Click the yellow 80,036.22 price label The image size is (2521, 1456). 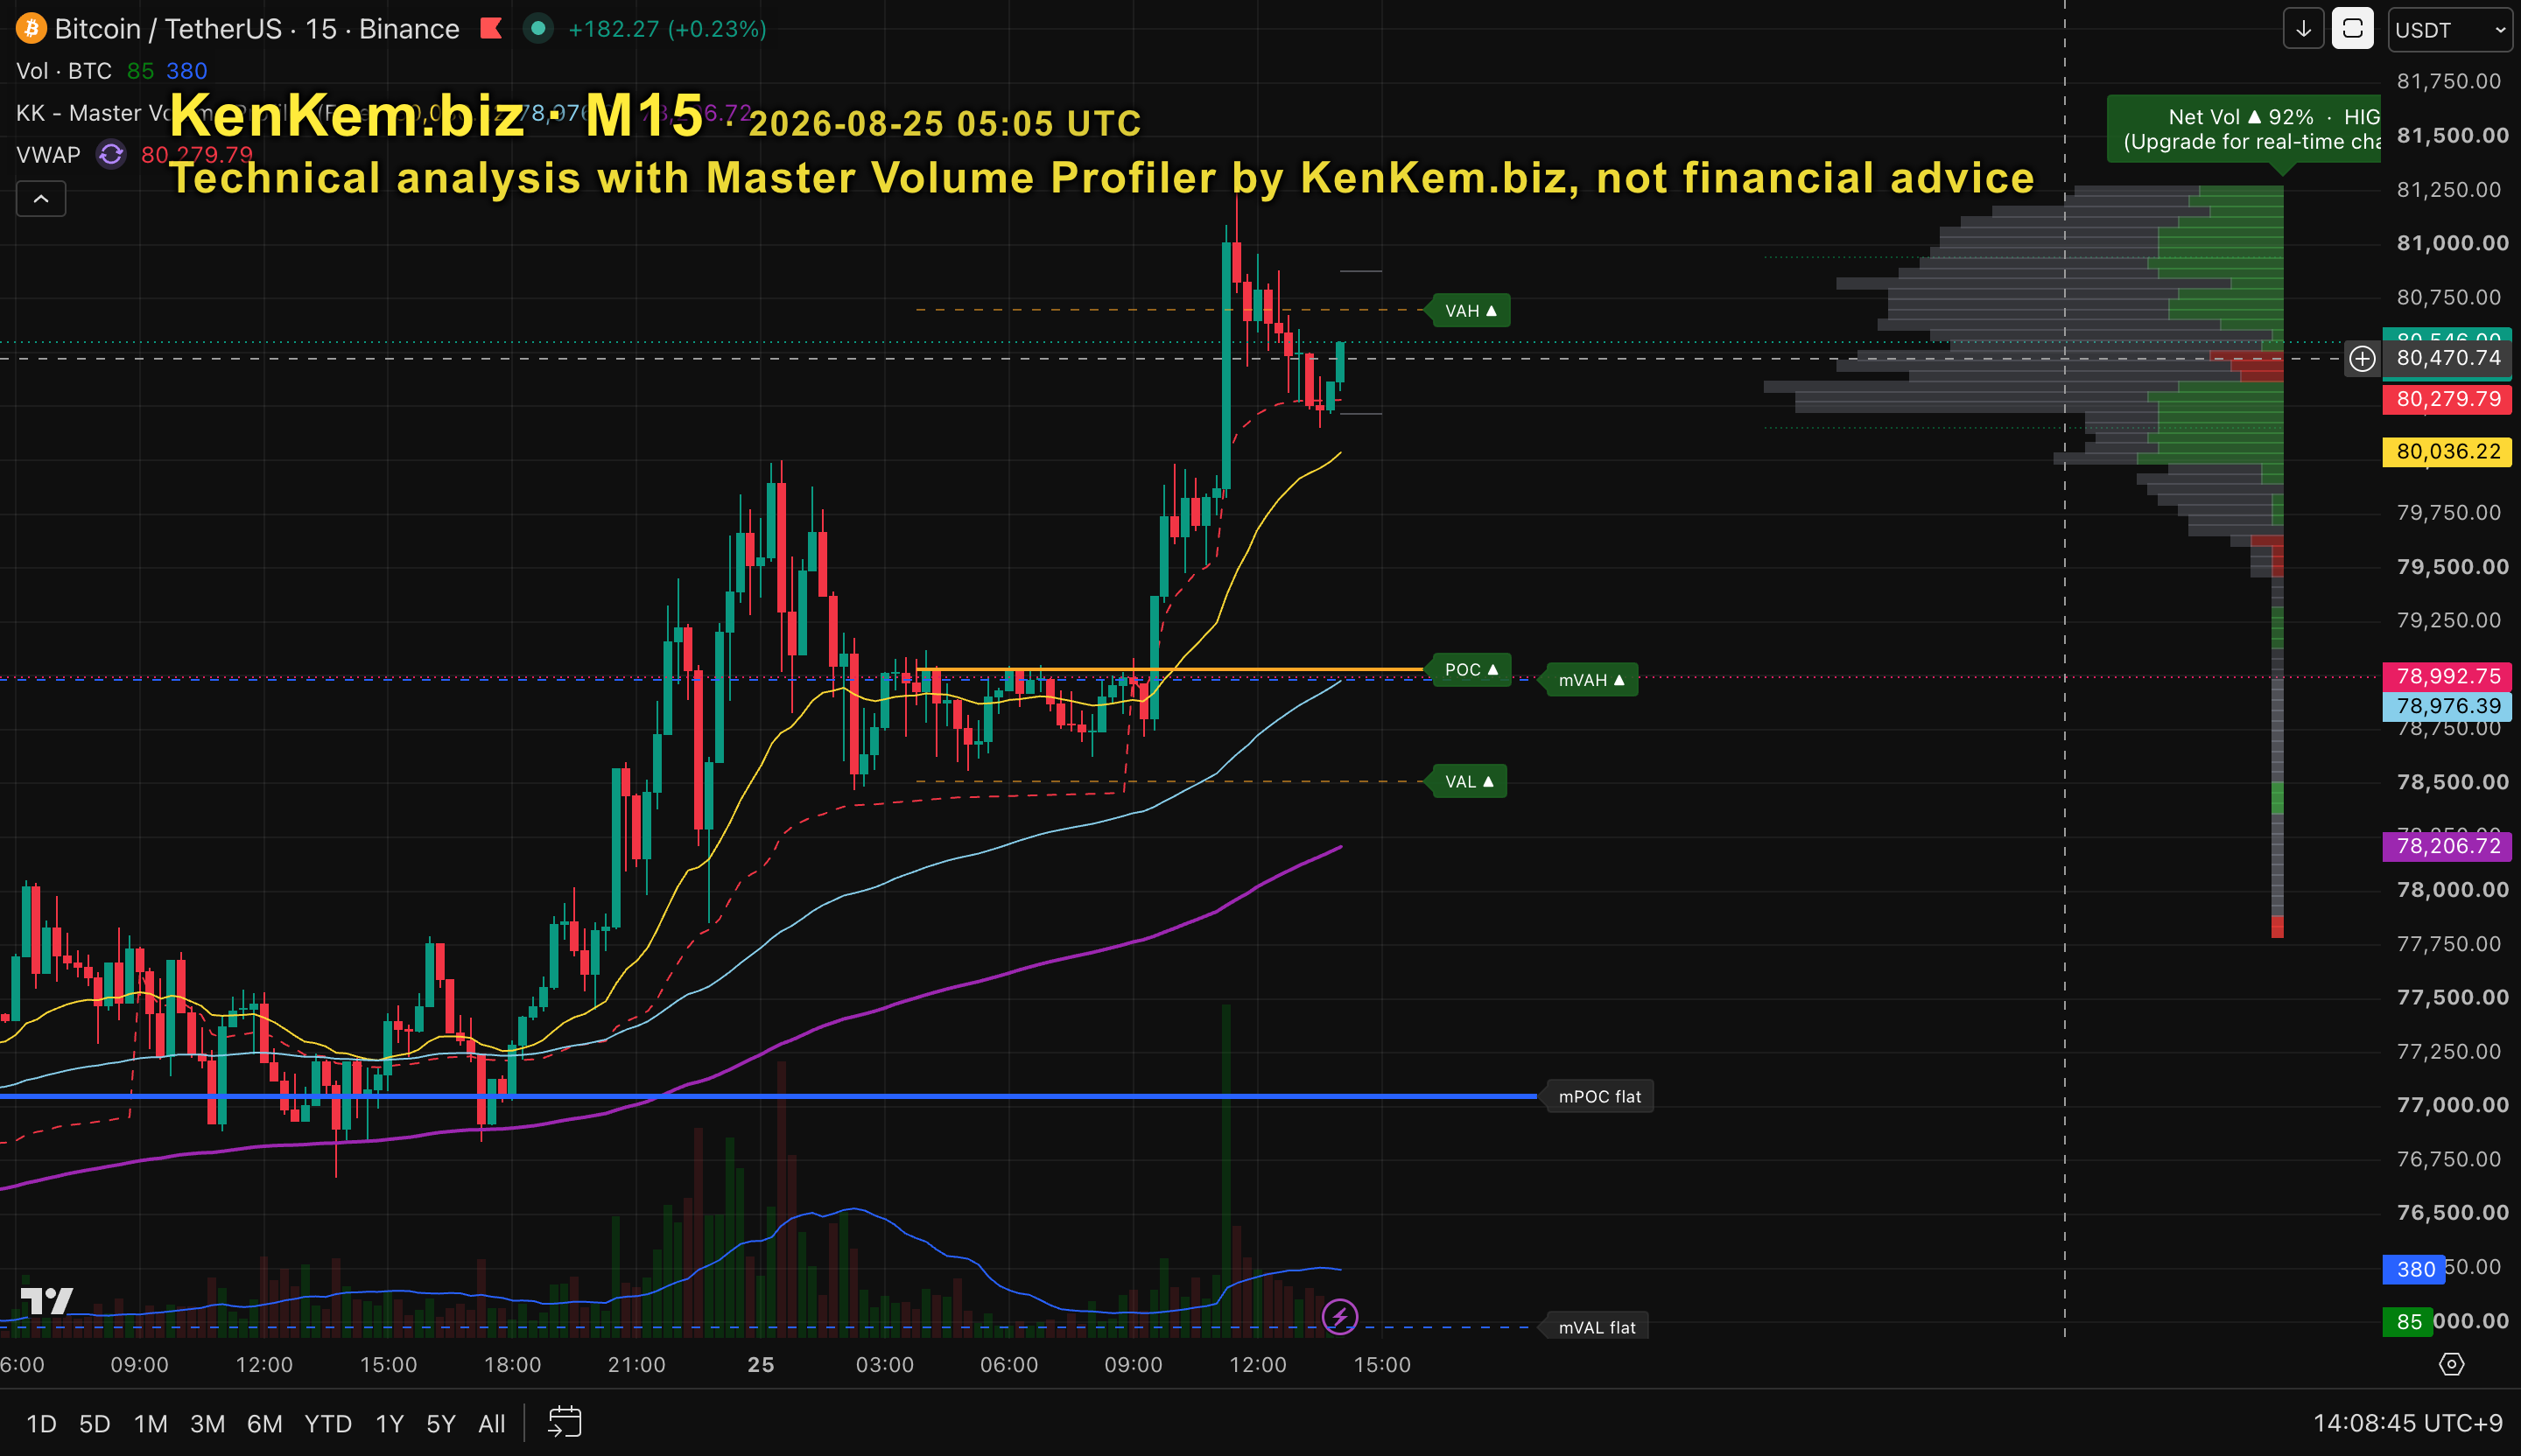point(2448,451)
